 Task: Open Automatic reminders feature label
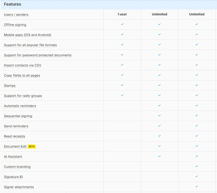click(20, 106)
